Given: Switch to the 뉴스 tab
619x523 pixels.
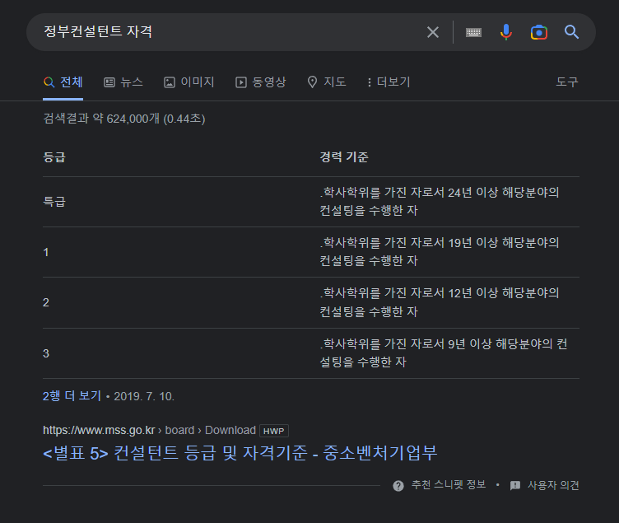Looking at the screenshot, I should [x=123, y=82].
